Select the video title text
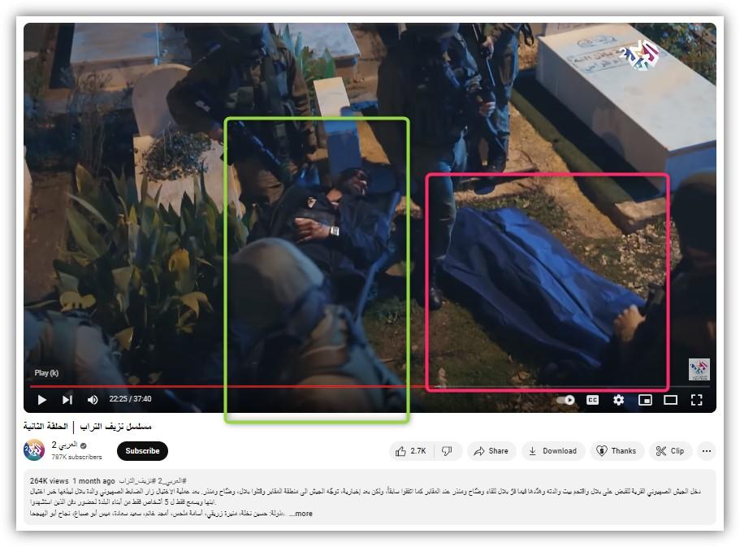The width and height of the screenshot is (740, 547). click(87, 427)
